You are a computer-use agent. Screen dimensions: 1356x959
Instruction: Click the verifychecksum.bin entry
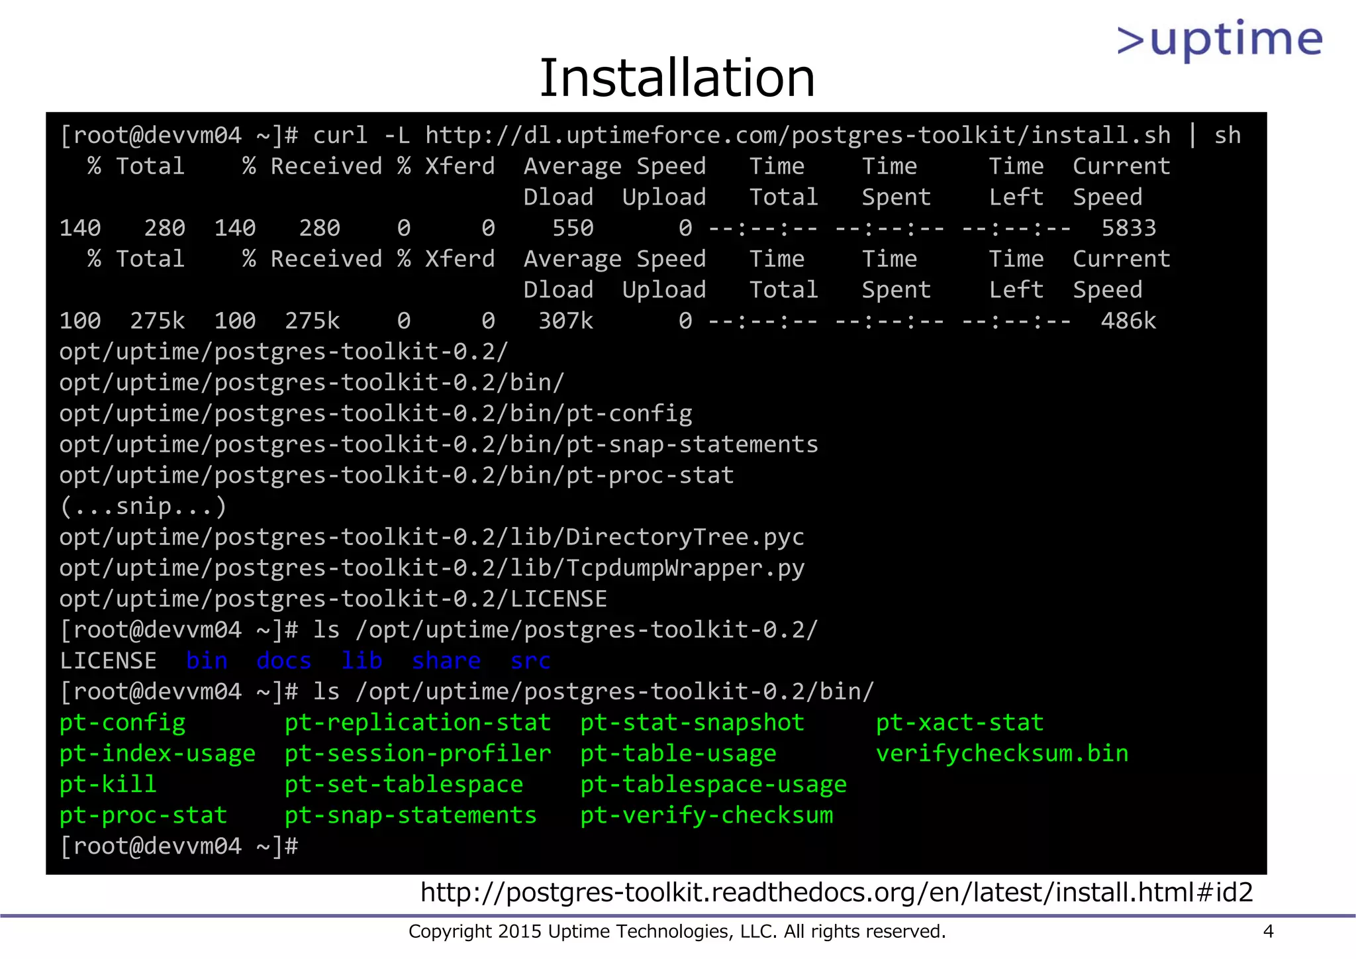tap(1002, 754)
